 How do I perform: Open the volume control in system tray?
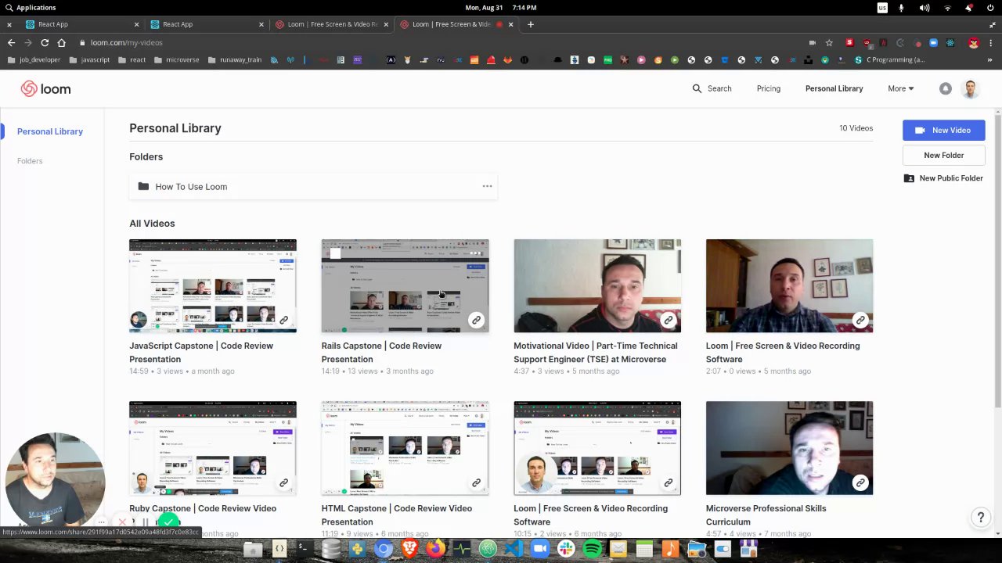coord(925,8)
